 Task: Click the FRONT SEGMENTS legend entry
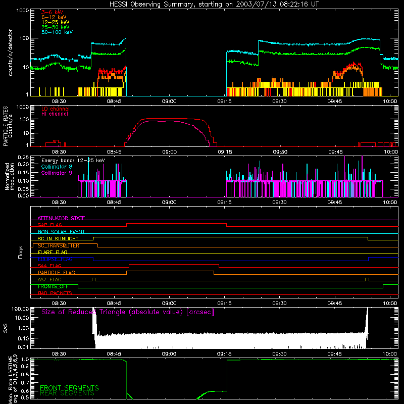(x=69, y=388)
